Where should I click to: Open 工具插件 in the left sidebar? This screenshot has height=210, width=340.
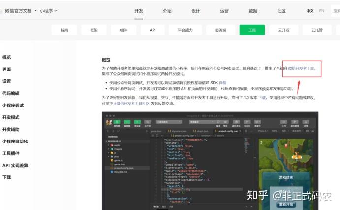coord(11,153)
